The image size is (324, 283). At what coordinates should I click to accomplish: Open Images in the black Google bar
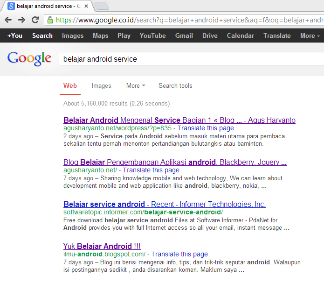tap(73, 35)
